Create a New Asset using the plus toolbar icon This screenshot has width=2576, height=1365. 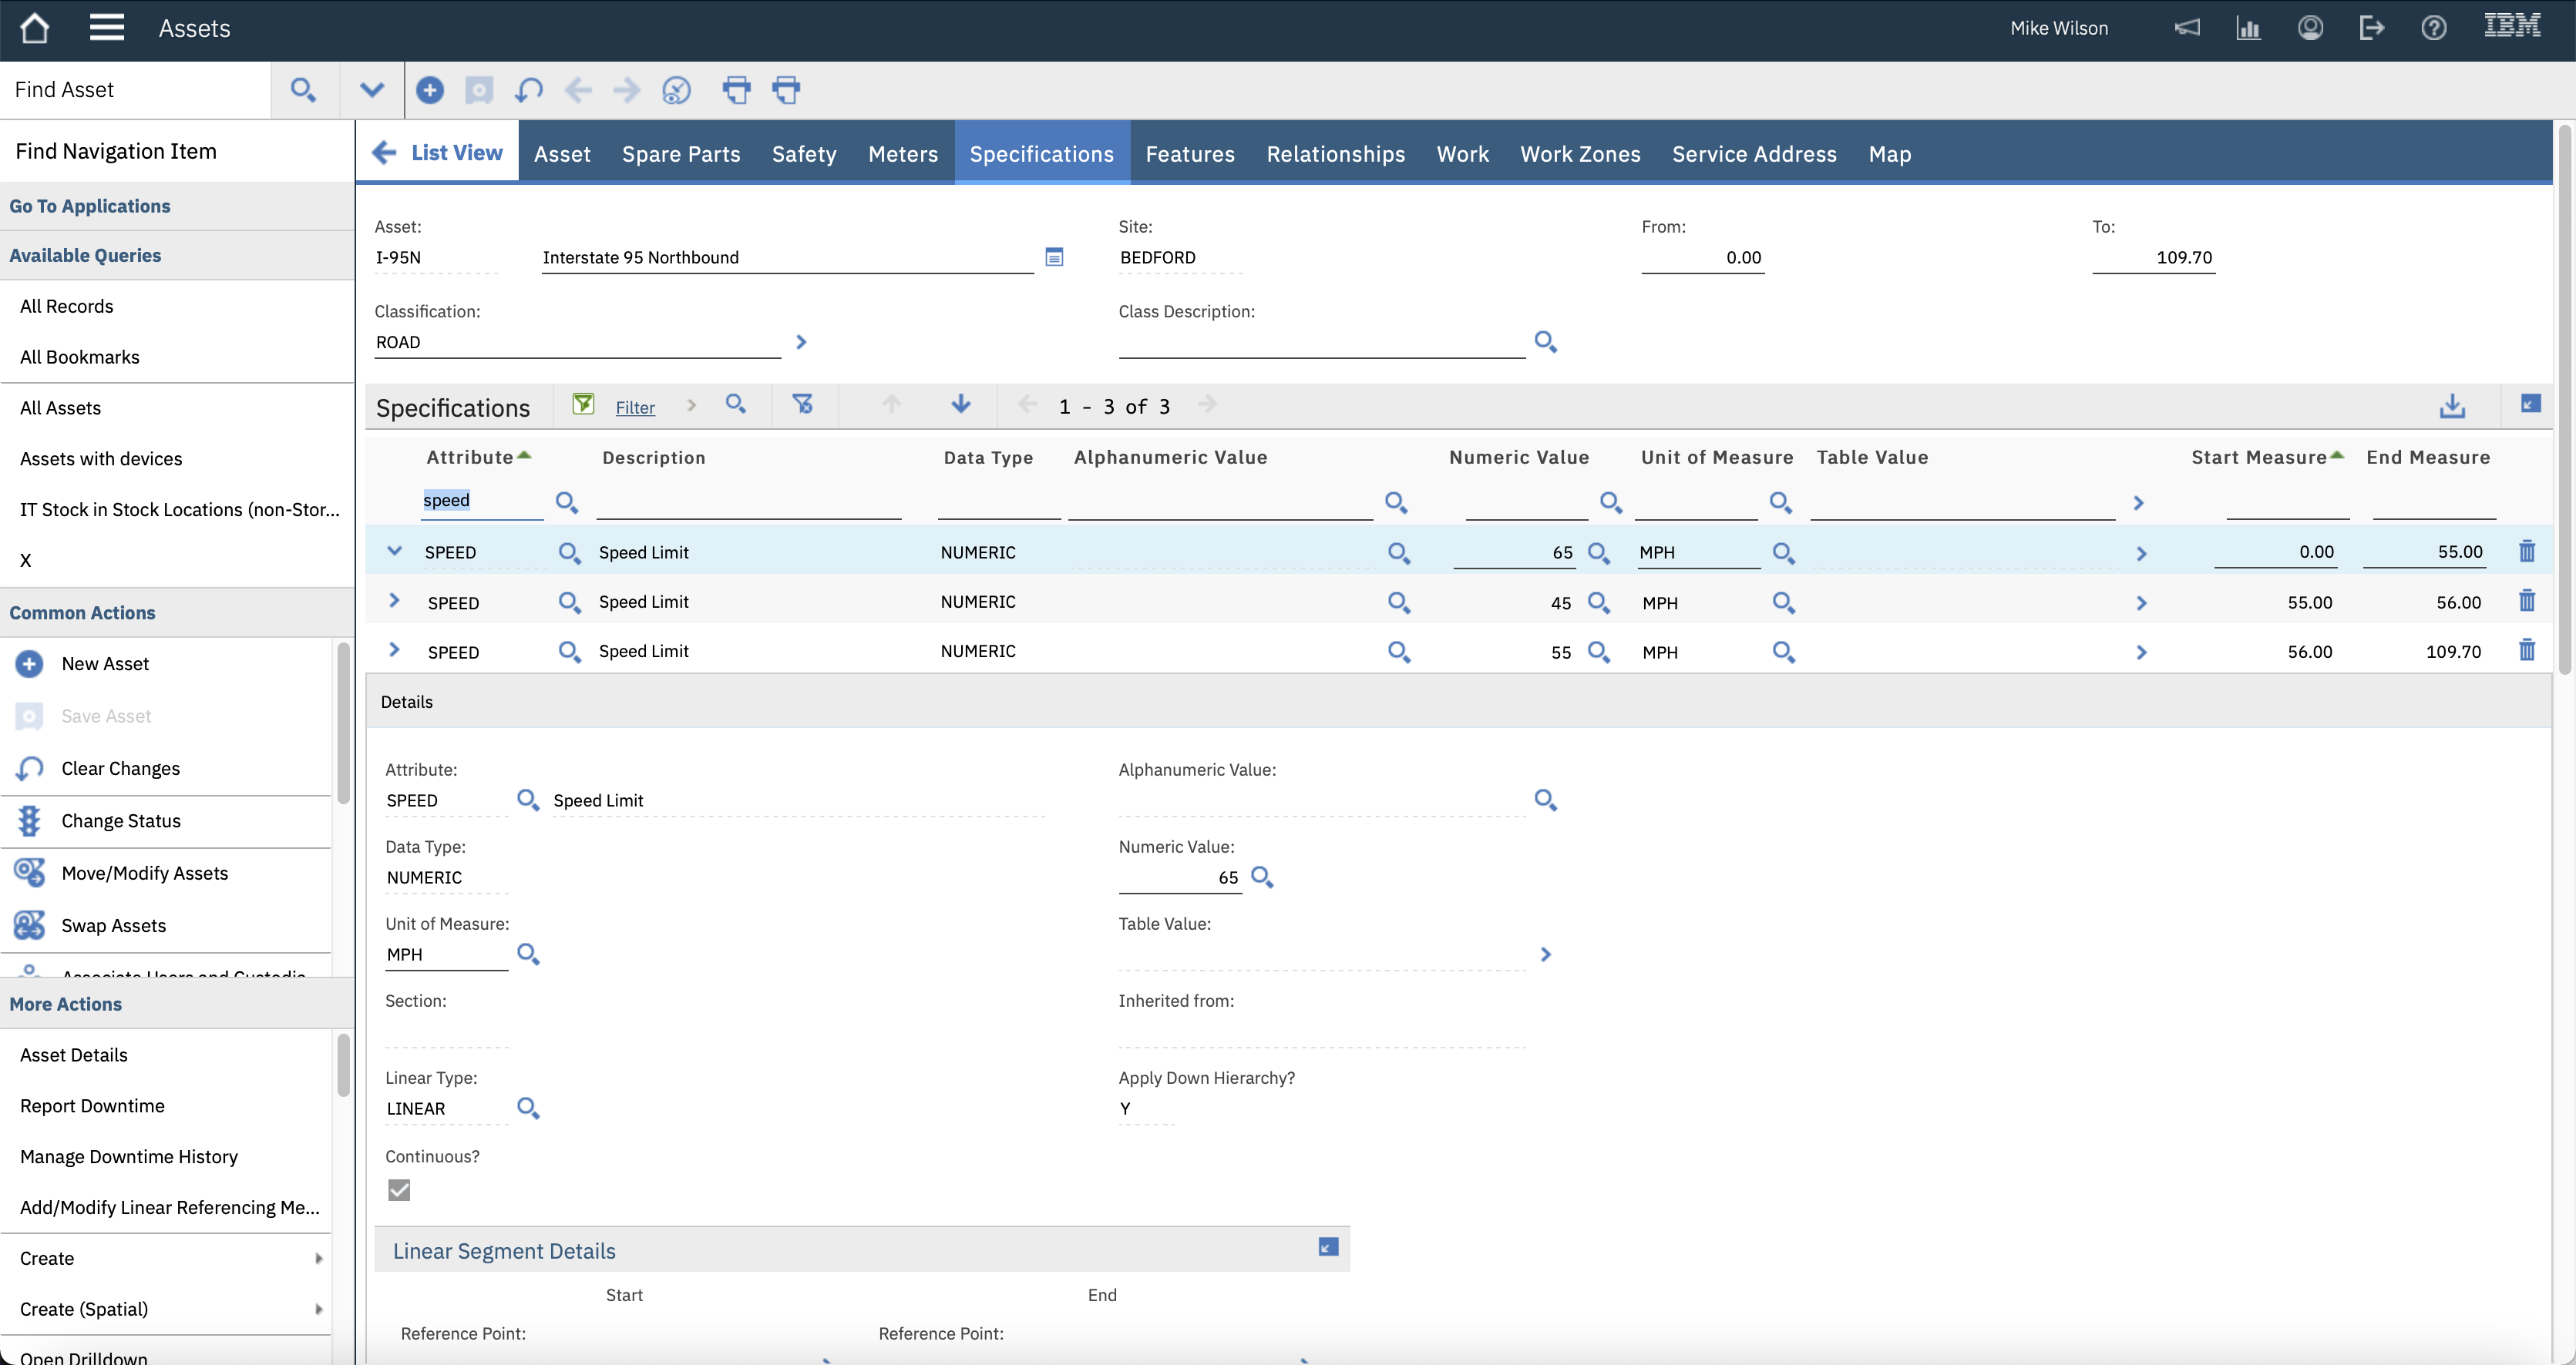click(x=430, y=90)
